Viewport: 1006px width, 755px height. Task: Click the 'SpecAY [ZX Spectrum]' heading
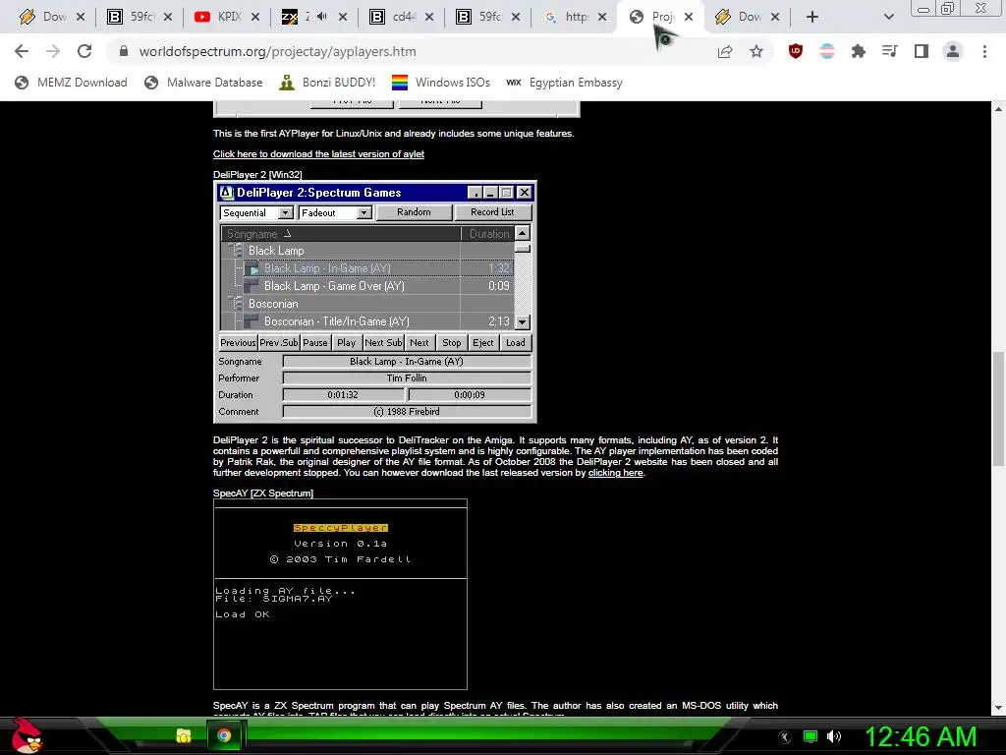[x=263, y=494]
